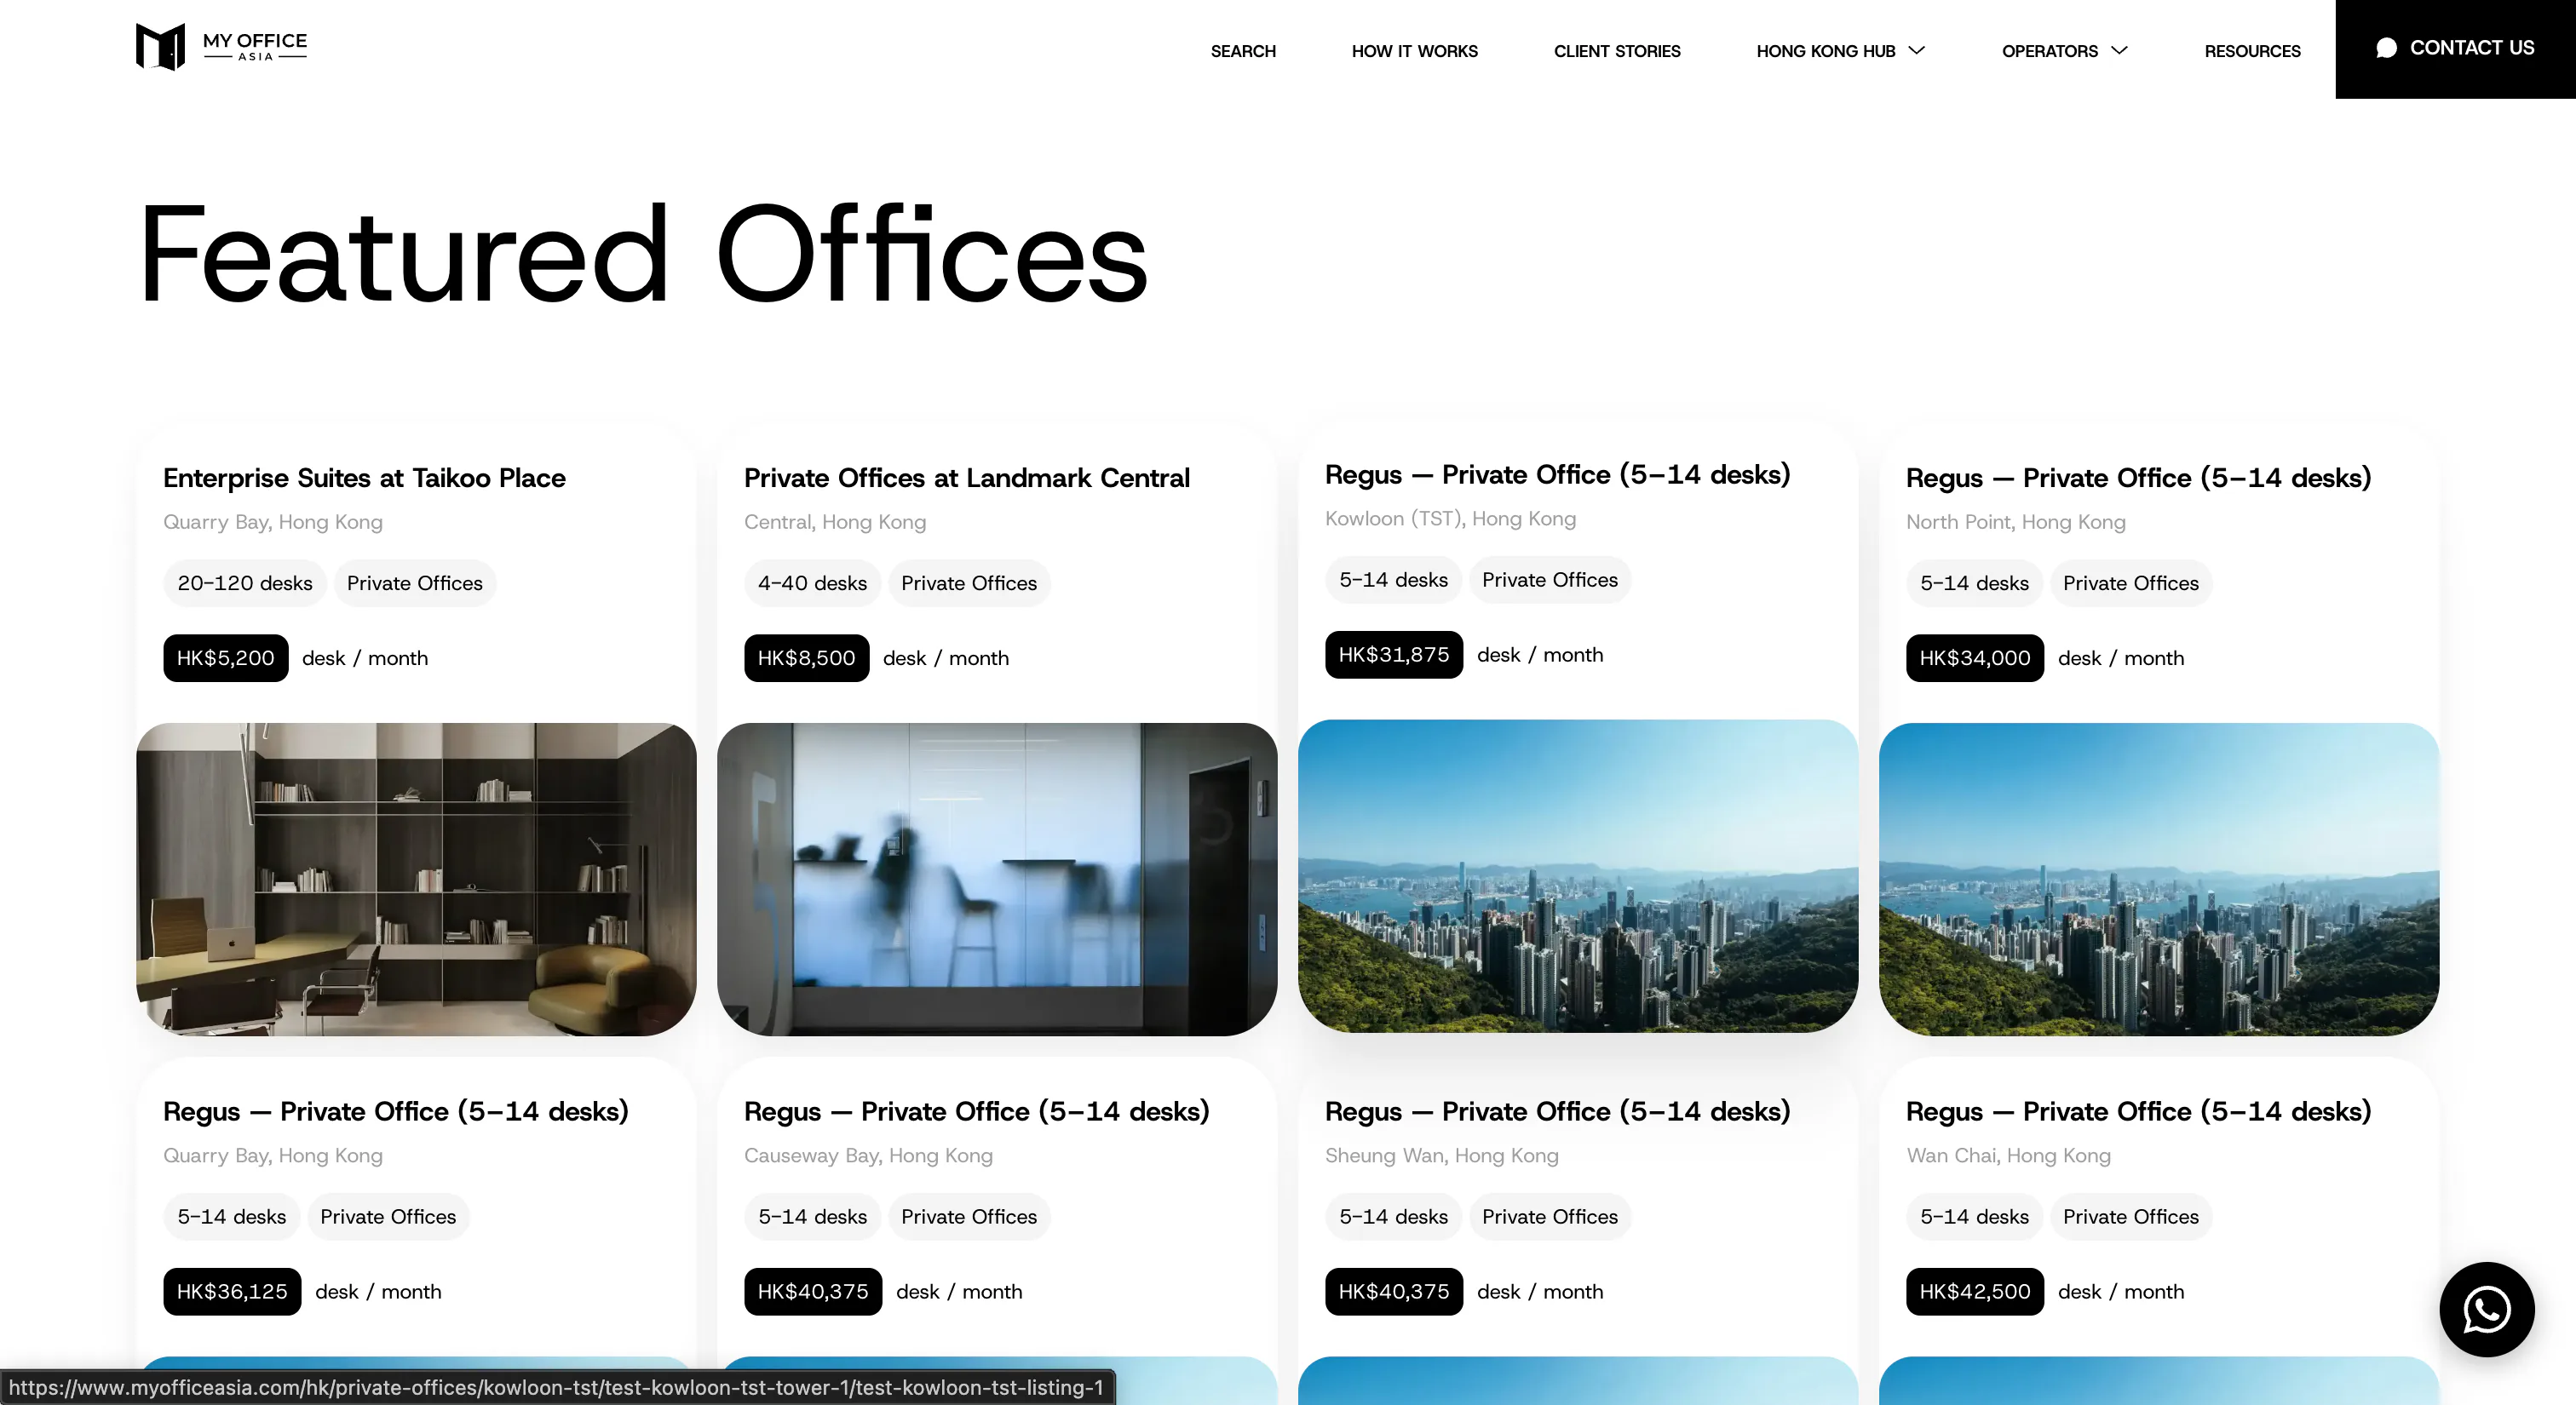The image size is (2576, 1405).
Task: Click the North Point, Hong Kong location text
Action: 2015,522
